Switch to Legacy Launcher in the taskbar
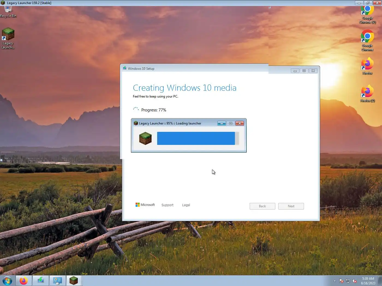Viewport: 382px width, 286px height. click(74, 281)
